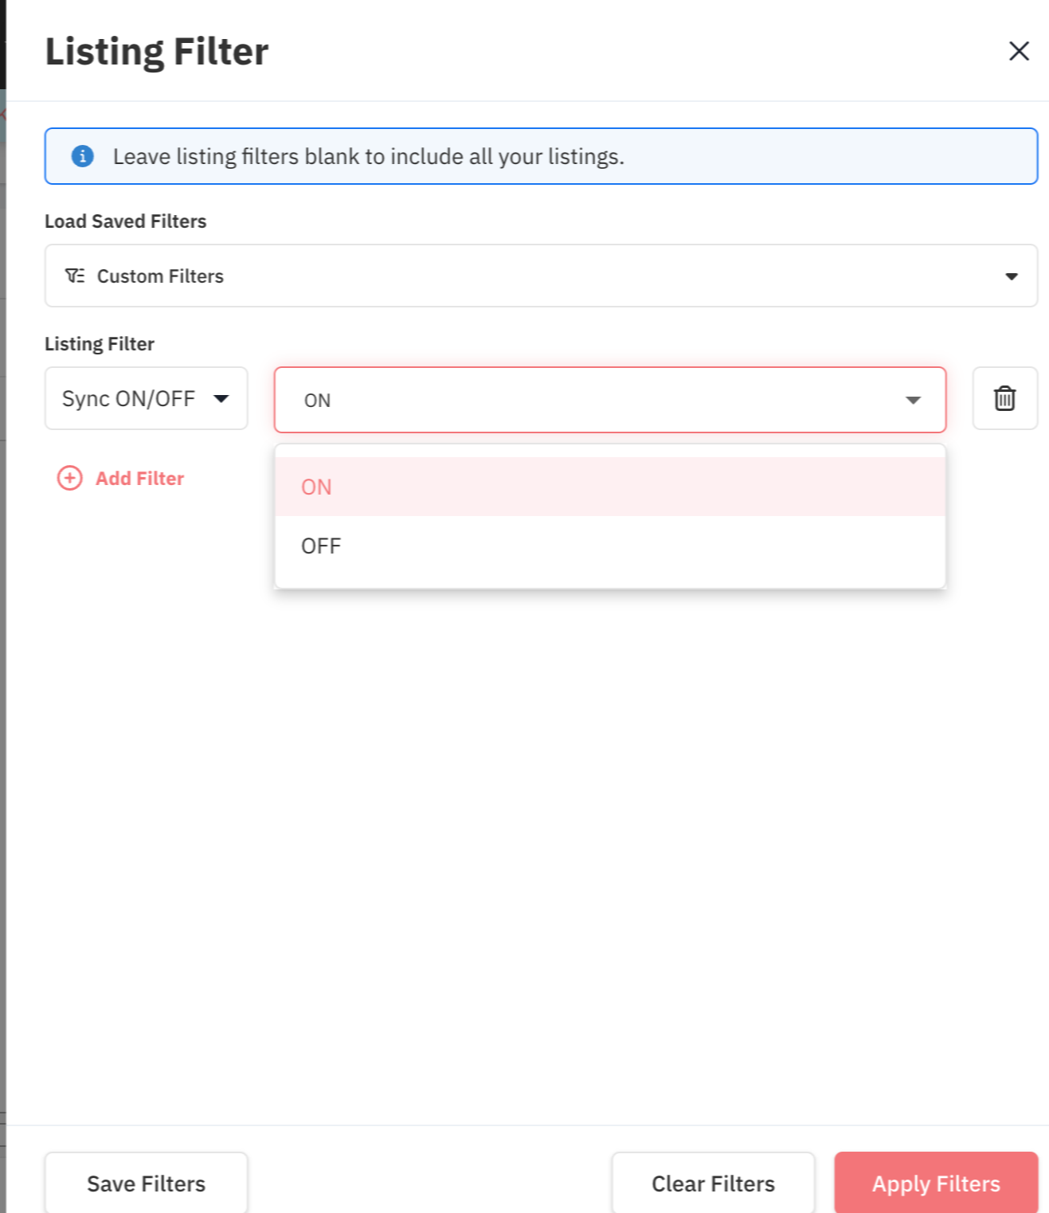
Task: Click the Add Filter link text
Action: tap(140, 478)
